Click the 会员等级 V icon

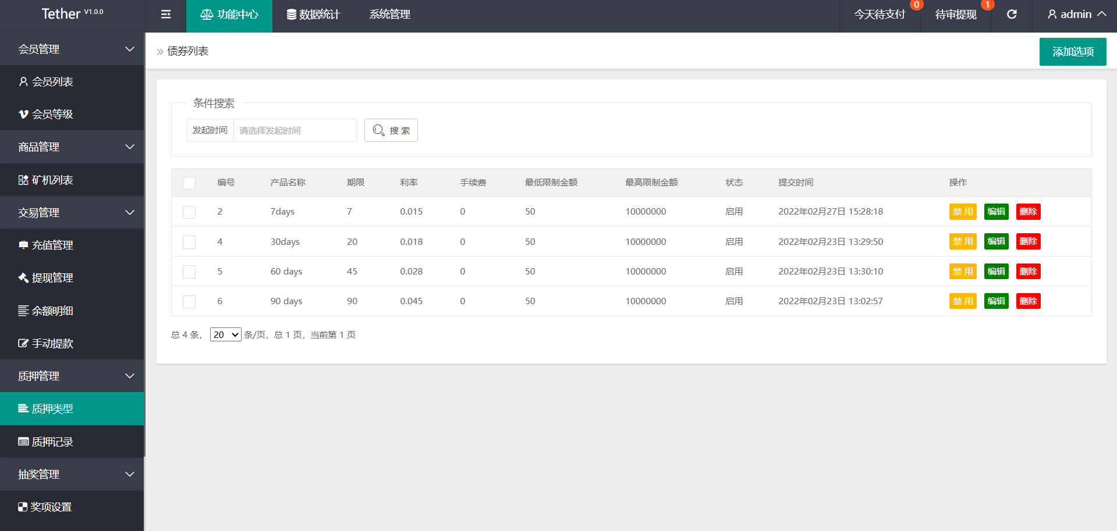coord(23,115)
